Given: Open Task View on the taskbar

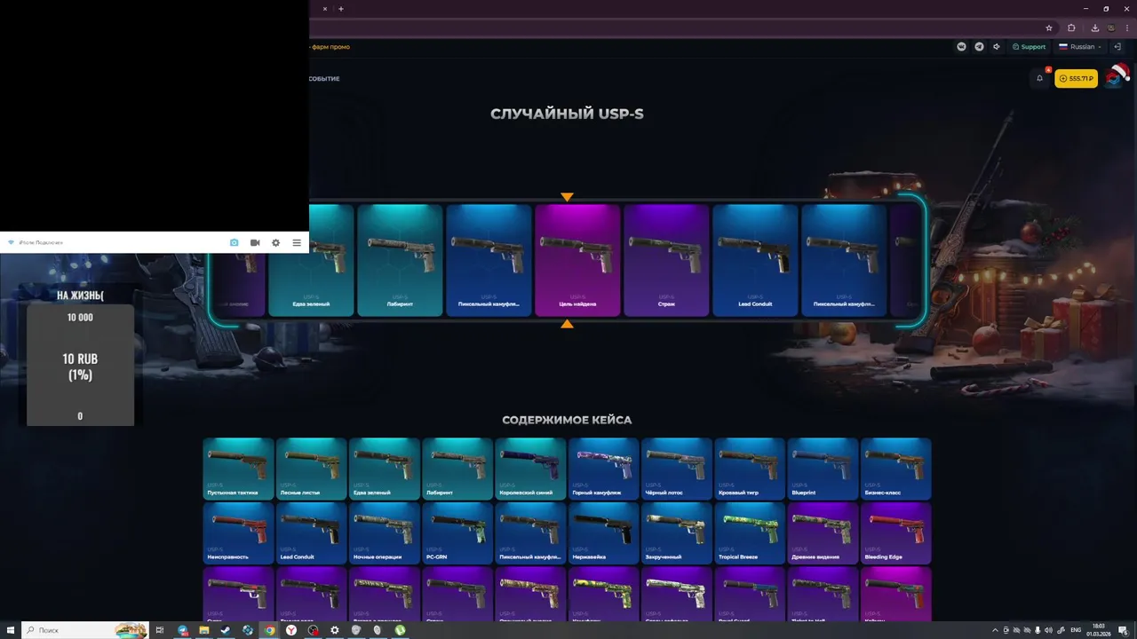Looking at the screenshot, I should [160, 630].
